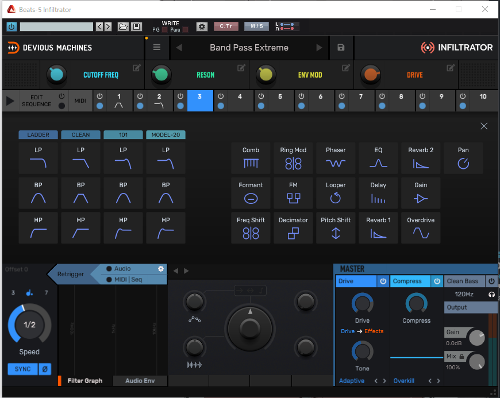Enable Audio retrigger option
Viewport: 500px width, 398px height.
pos(109,269)
